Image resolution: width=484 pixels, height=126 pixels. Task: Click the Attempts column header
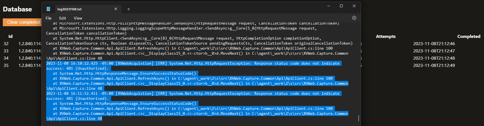[x=386, y=36]
